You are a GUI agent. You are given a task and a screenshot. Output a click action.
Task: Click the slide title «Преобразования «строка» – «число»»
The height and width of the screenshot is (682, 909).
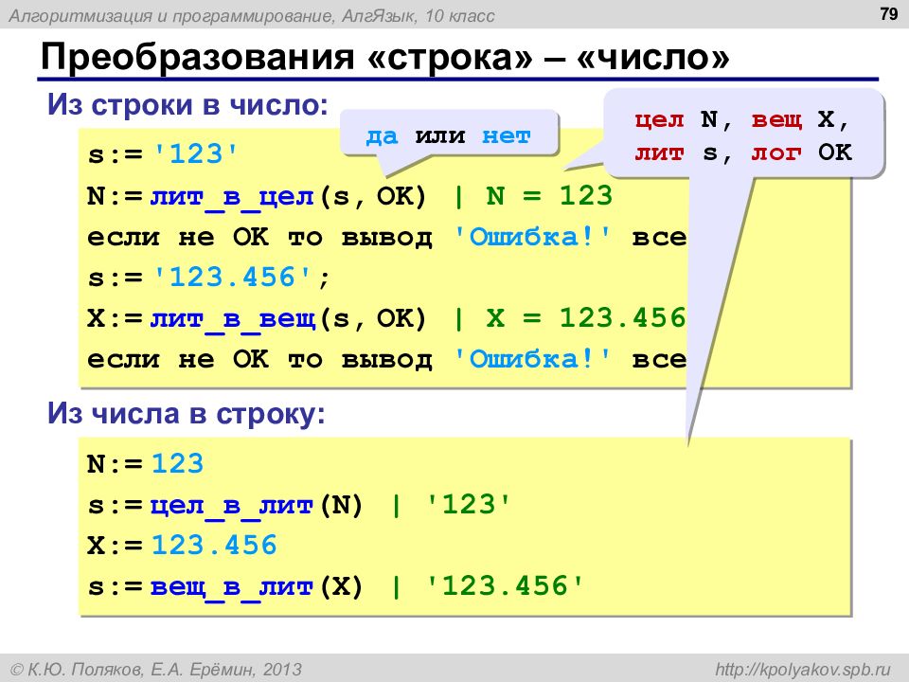[385, 57]
